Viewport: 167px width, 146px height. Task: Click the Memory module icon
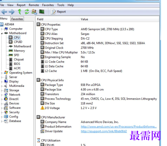point(11,51)
